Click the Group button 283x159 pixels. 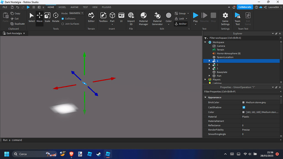pyautogui.click(x=180, y=13)
